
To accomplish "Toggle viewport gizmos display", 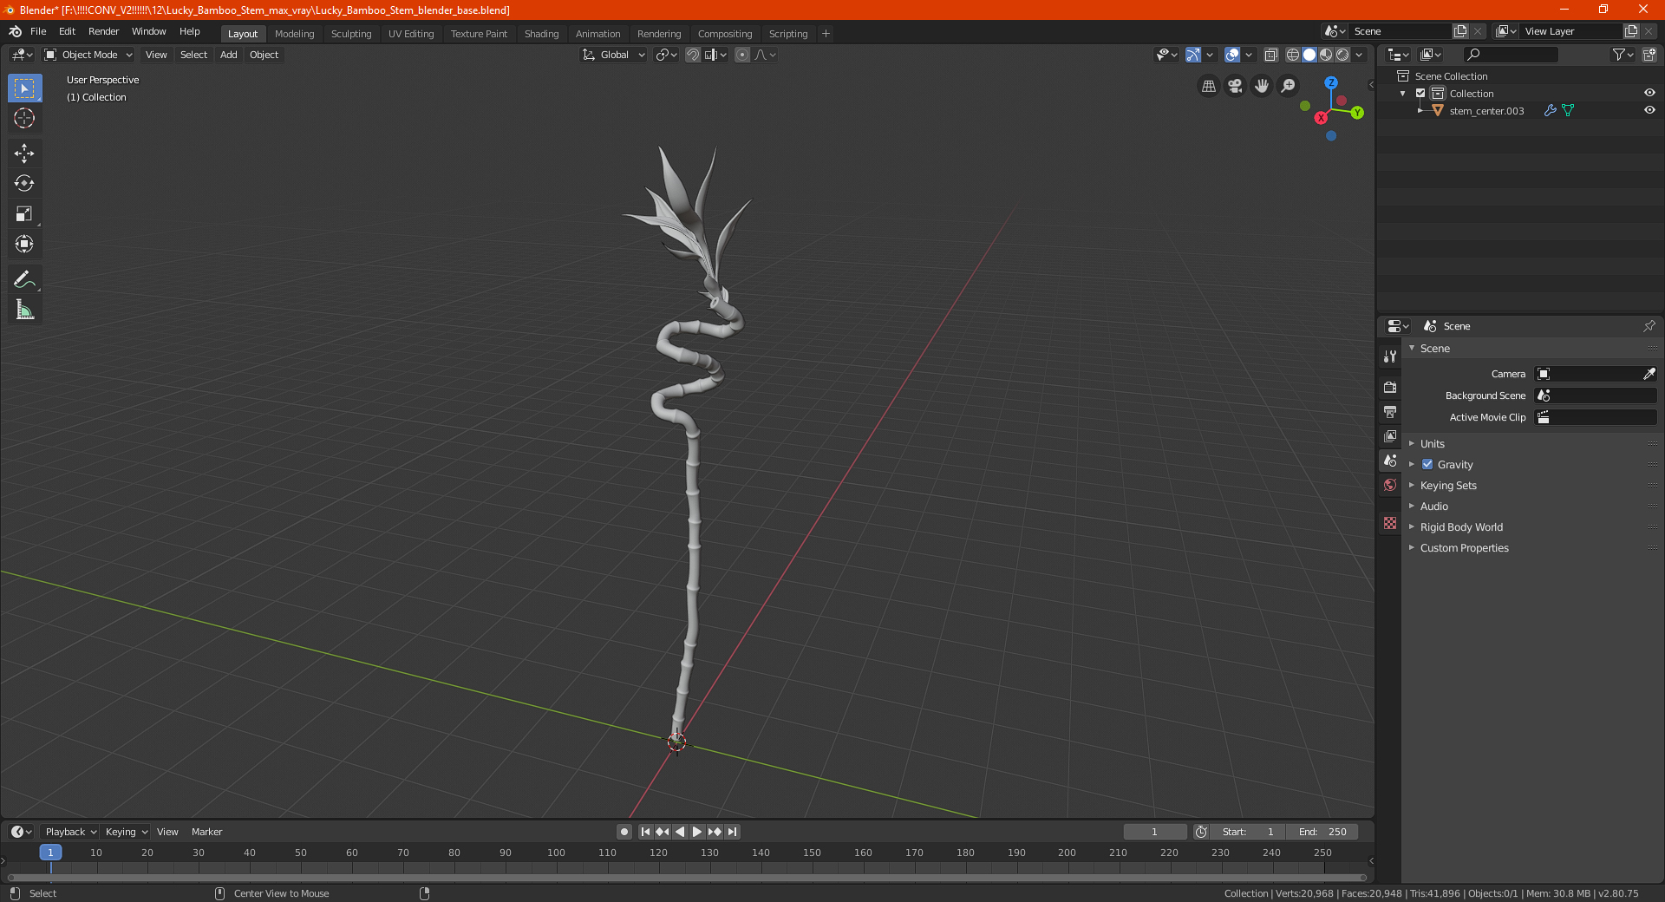I will coord(1193,55).
